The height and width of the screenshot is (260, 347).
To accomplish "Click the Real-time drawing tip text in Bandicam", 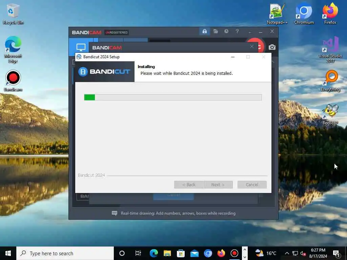I will click(178, 213).
